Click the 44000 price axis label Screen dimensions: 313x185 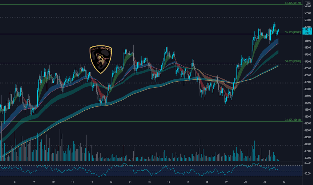tap(308, 103)
